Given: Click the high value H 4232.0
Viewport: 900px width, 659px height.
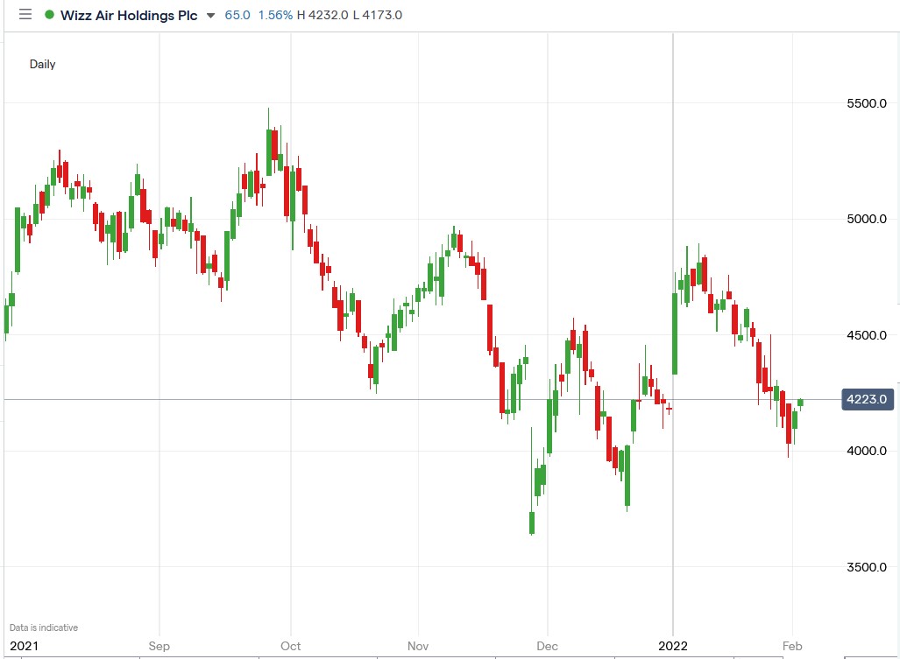Looking at the screenshot, I should click(x=321, y=15).
